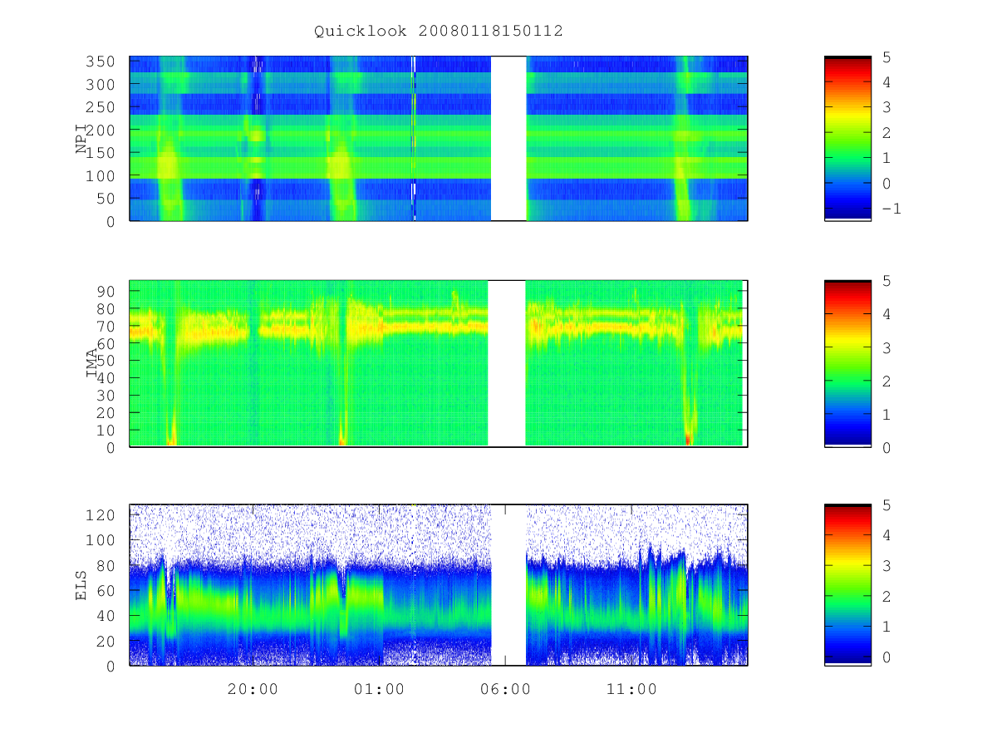Click the "5" label on NPI colorbar
Viewport: 997px width, 748px height.
click(886, 57)
